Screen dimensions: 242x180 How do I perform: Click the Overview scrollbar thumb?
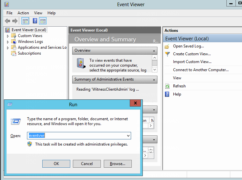(x=155, y=63)
